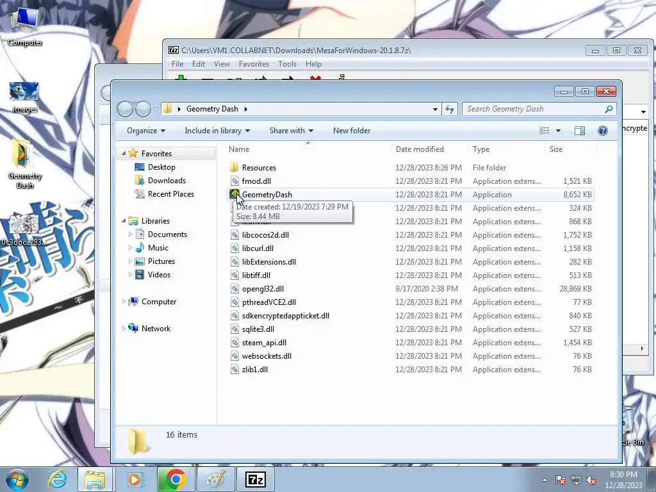656x492 pixels.
Task: Open the address bar history dropdown
Action: click(435, 109)
